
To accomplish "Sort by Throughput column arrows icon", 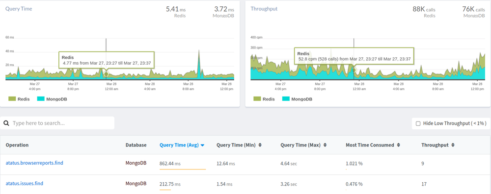I will [453, 145].
